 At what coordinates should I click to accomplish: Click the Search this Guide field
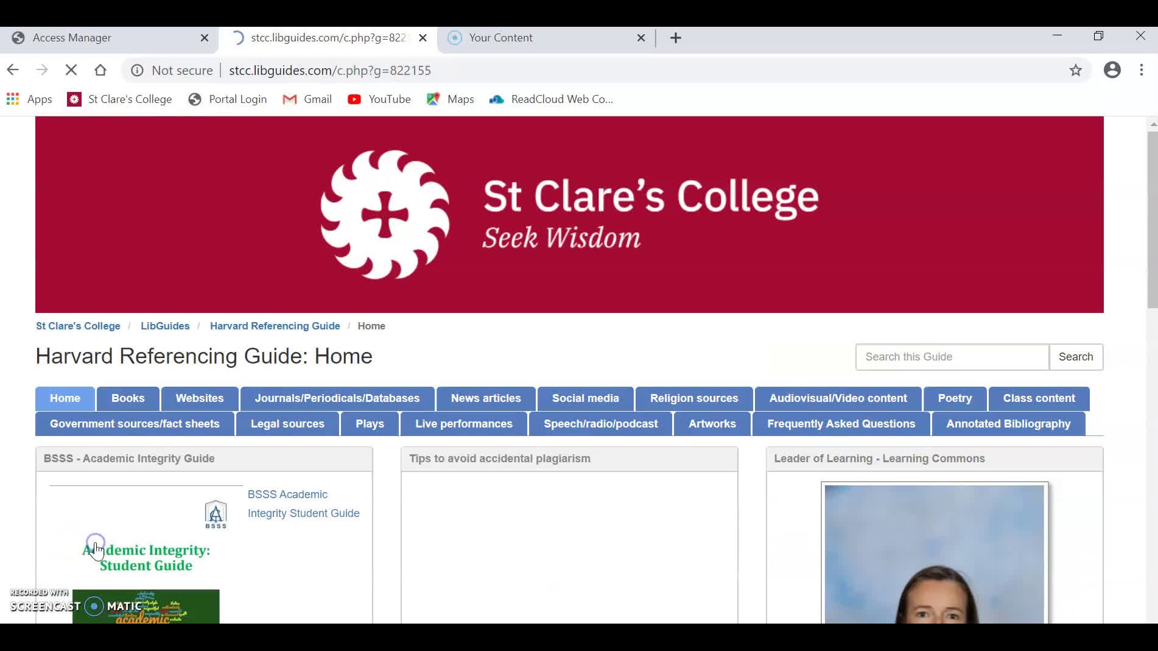tap(952, 357)
